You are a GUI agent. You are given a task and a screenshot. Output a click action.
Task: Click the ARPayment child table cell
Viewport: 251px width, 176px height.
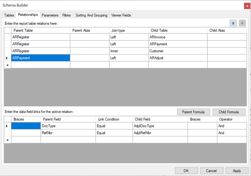(x=178, y=44)
